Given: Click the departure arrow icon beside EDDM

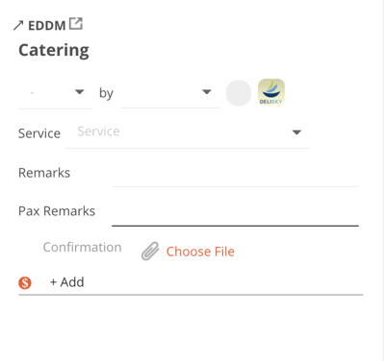Looking at the screenshot, I should pos(18,25).
